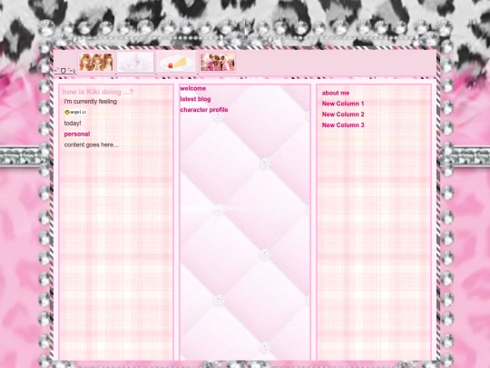This screenshot has height=368, width=490.
Task: Click the 'i'm currently feeling' text
Action: point(91,102)
